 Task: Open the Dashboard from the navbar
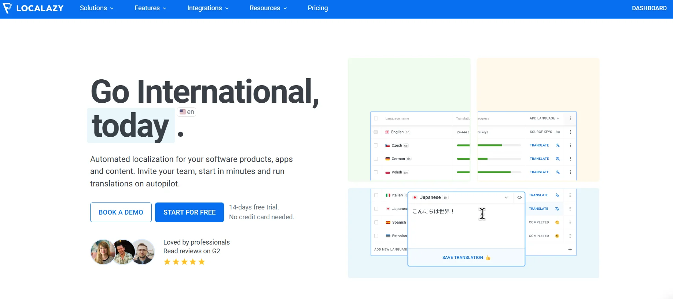[649, 8]
